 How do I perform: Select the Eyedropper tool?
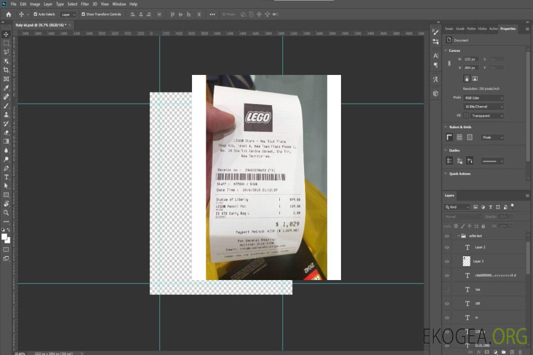click(6, 88)
